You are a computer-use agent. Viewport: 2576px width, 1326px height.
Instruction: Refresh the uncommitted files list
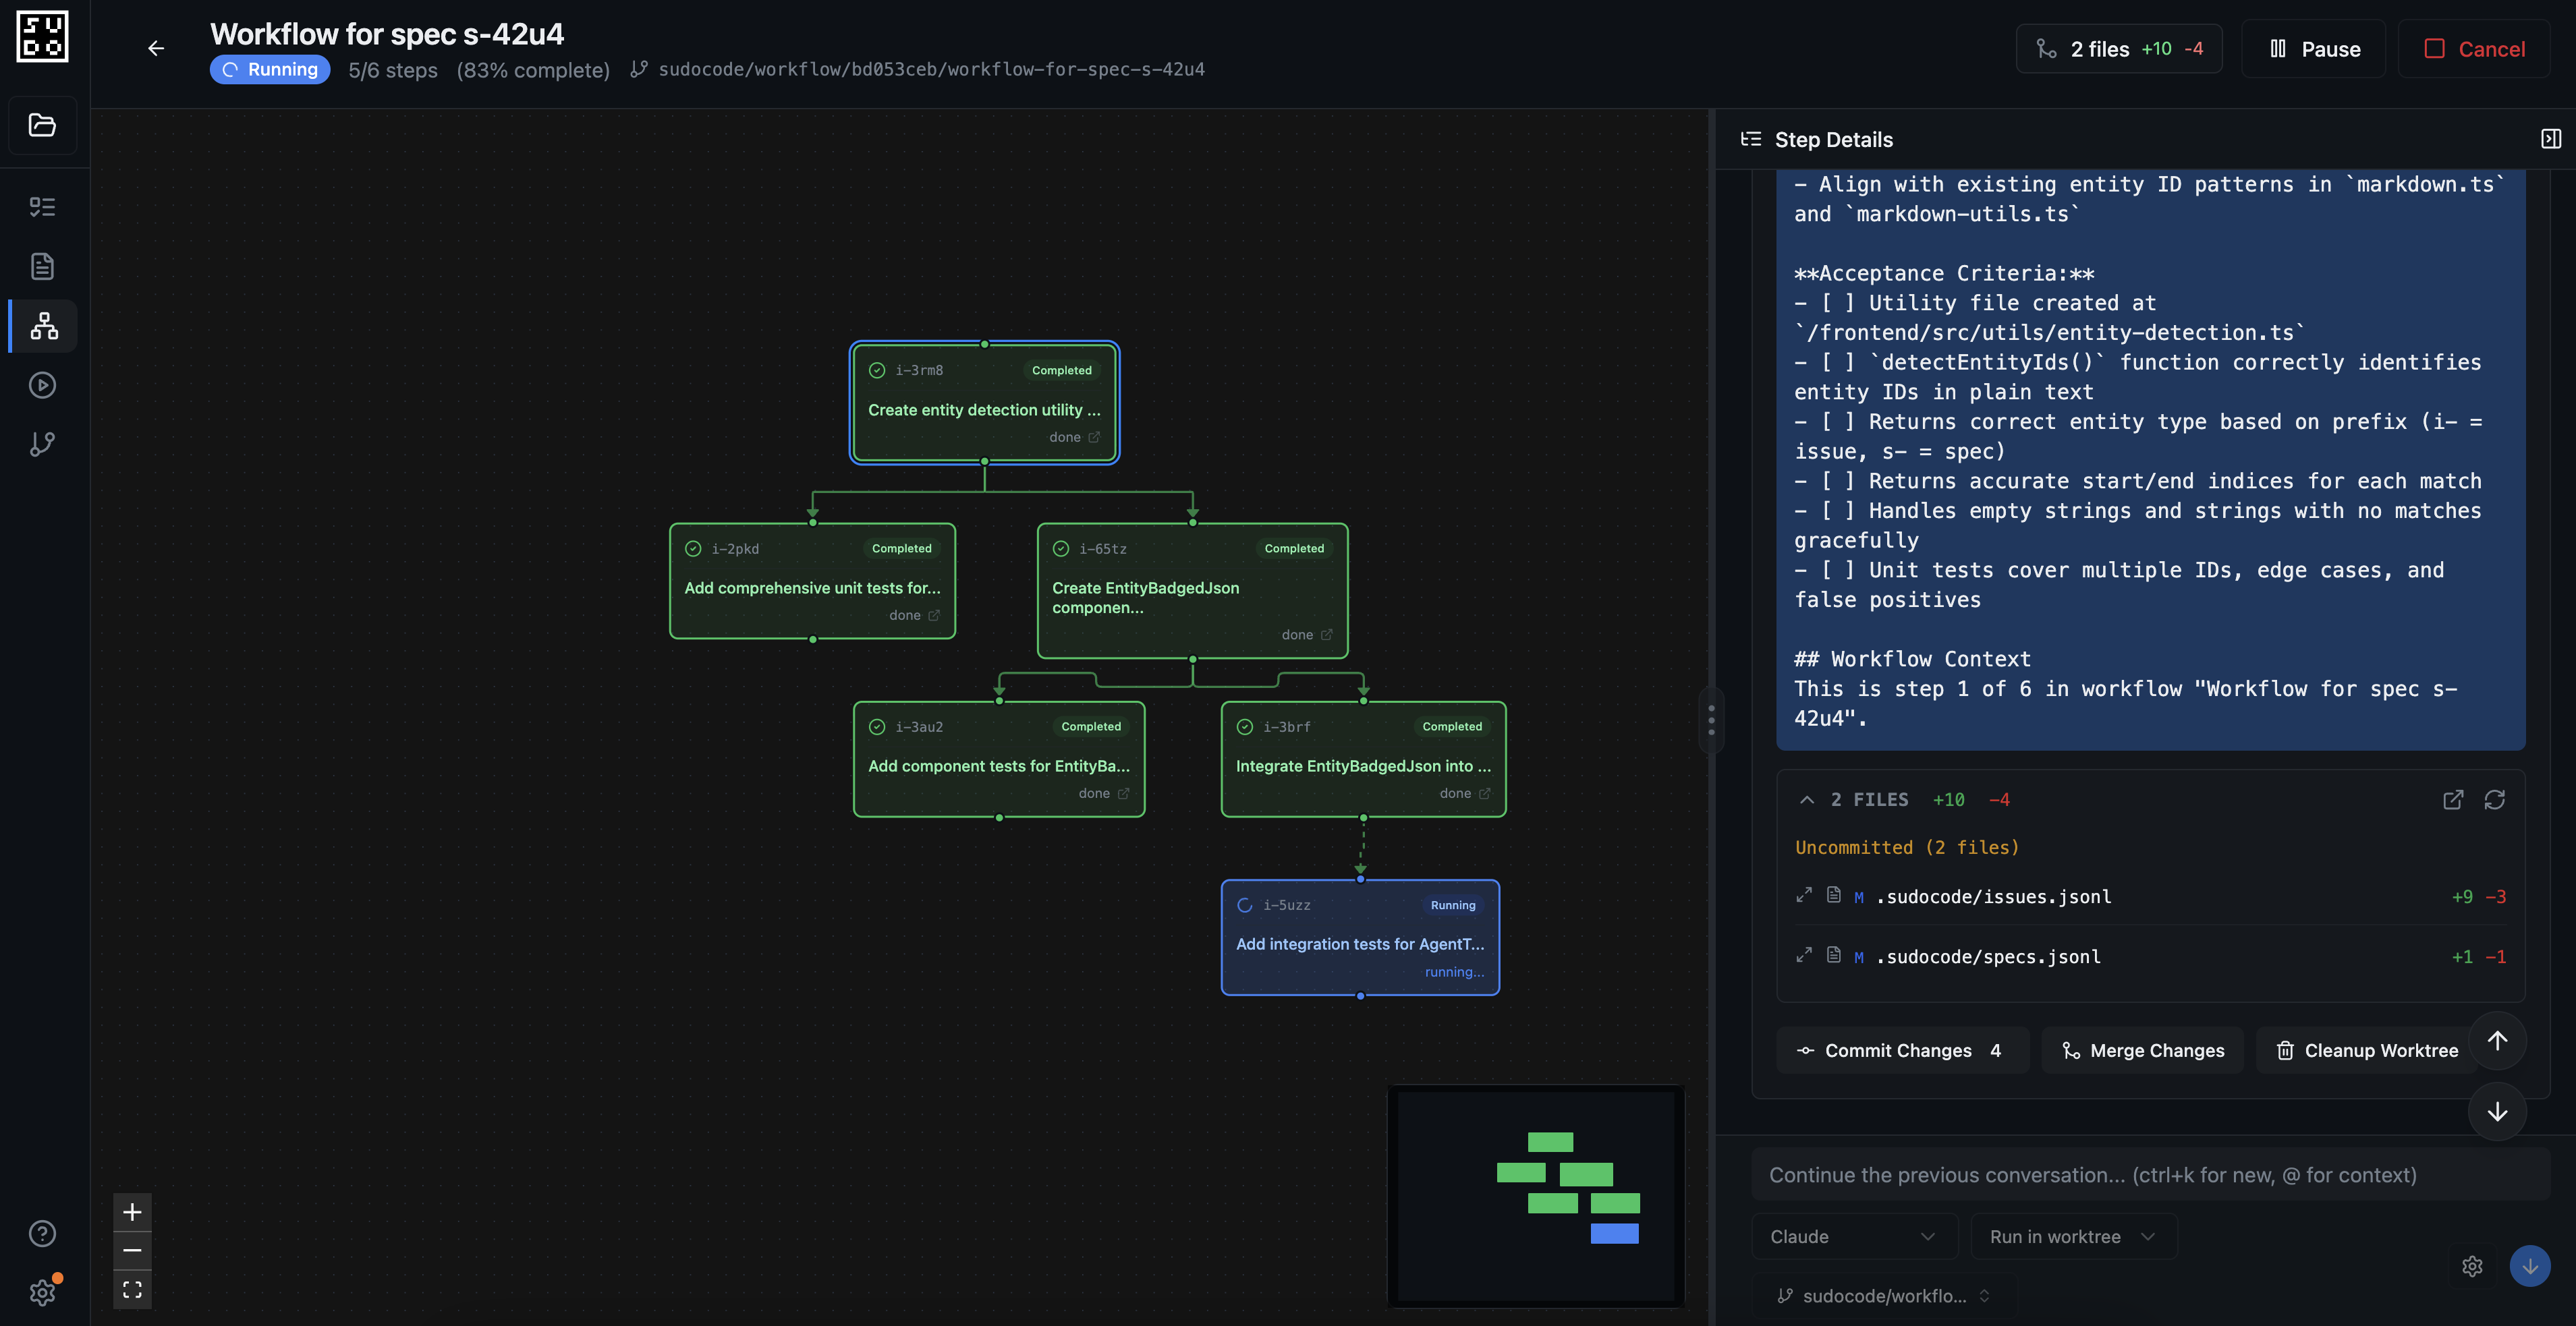click(x=2495, y=800)
